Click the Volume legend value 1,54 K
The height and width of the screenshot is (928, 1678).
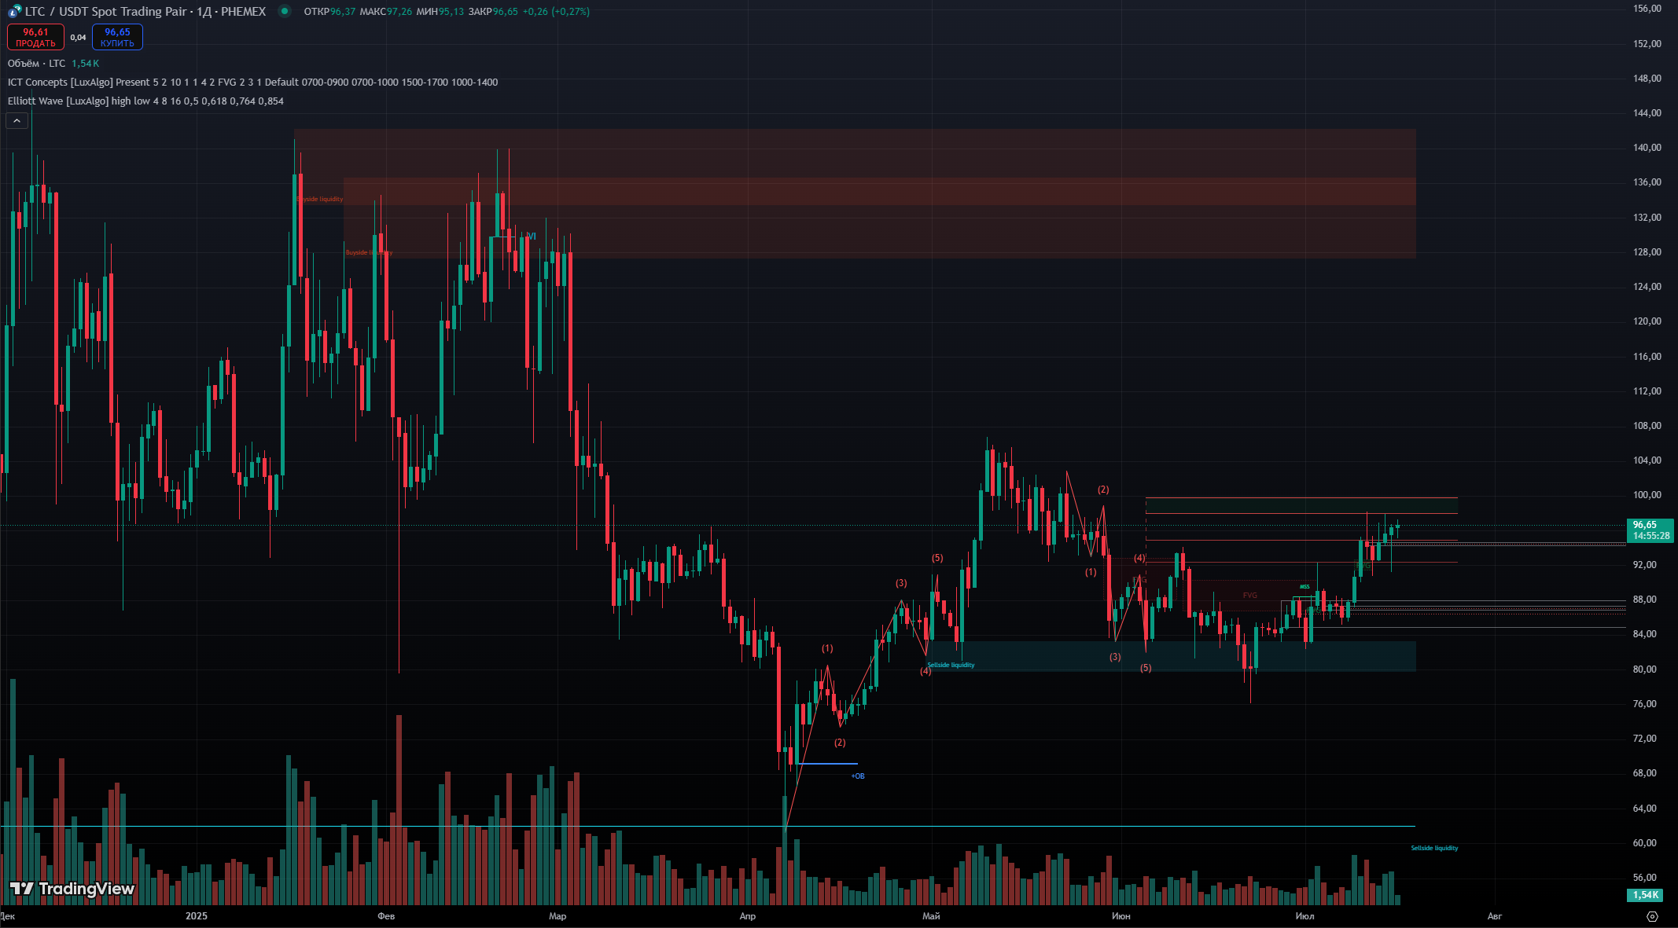coord(86,64)
